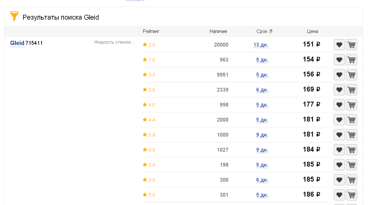
Task: Click the orange funnel filter icon
Action: tap(14, 16)
